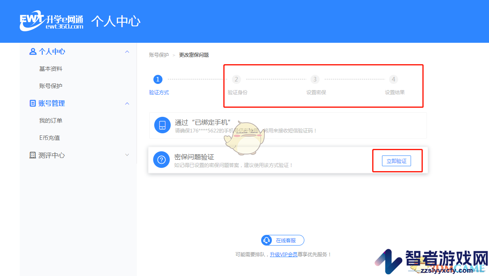Image resolution: width=489 pixels, height=276 pixels.
Task: Click the 账号管理 list icon
Action: pyautogui.click(x=32, y=103)
